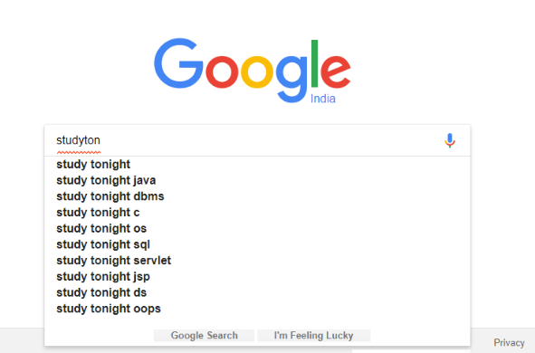Choose the 'study tonight jsp' suggestion
535x353 pixels.
click(257, 277)
